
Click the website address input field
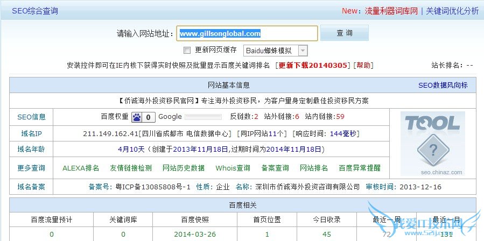(247, 33)
